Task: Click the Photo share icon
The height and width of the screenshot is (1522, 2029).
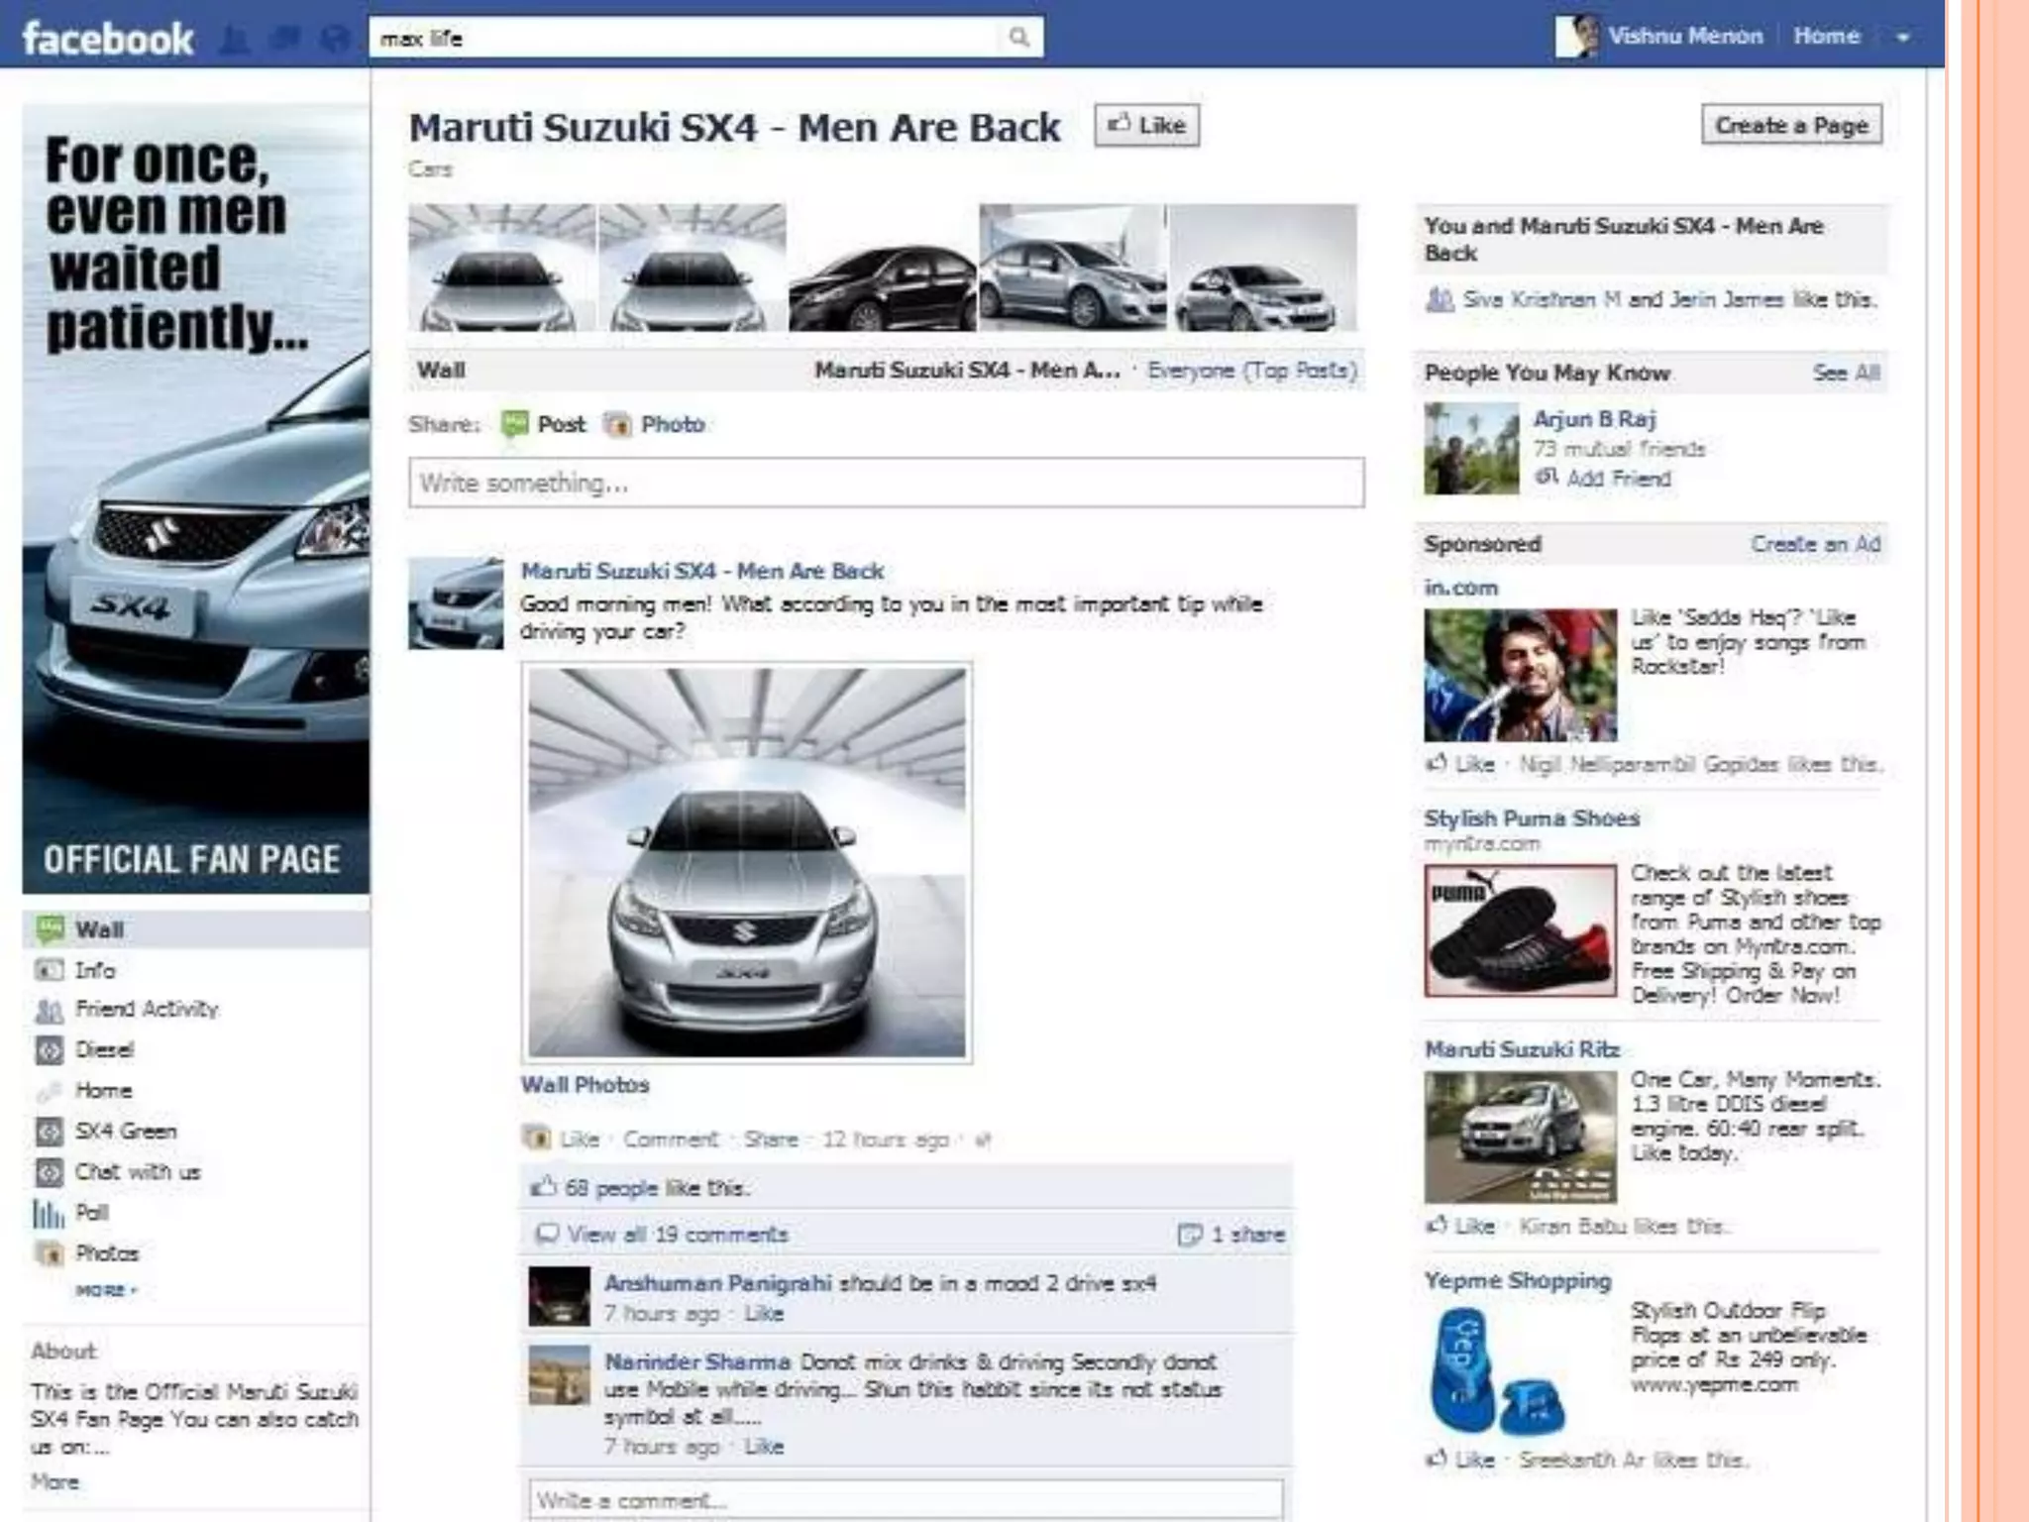Action: pos(618,425)
